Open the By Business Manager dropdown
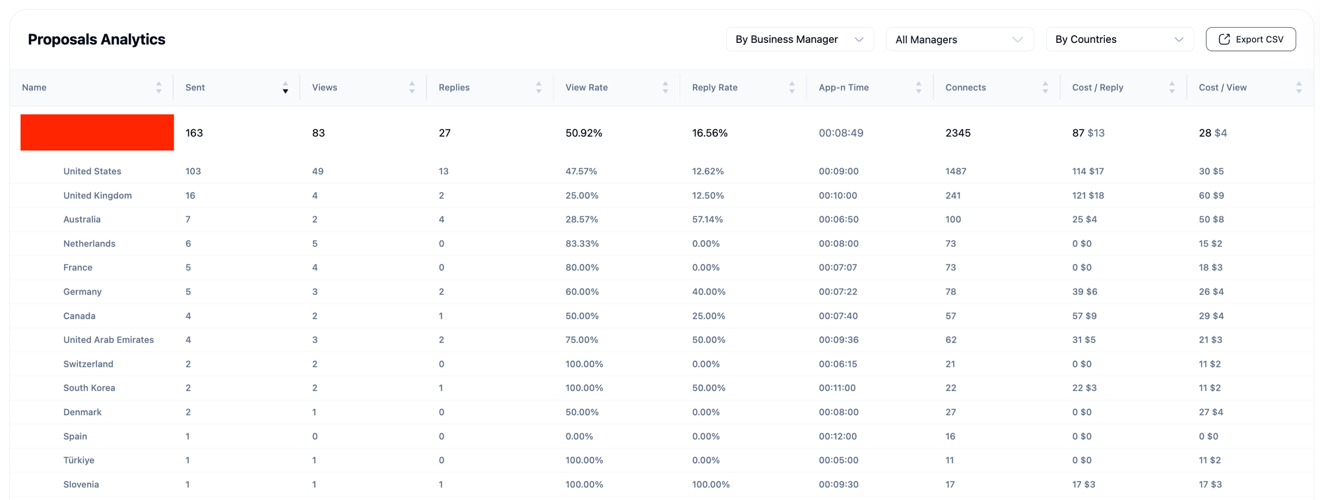This screenshot has width=1320, height=500. (799, 40)
